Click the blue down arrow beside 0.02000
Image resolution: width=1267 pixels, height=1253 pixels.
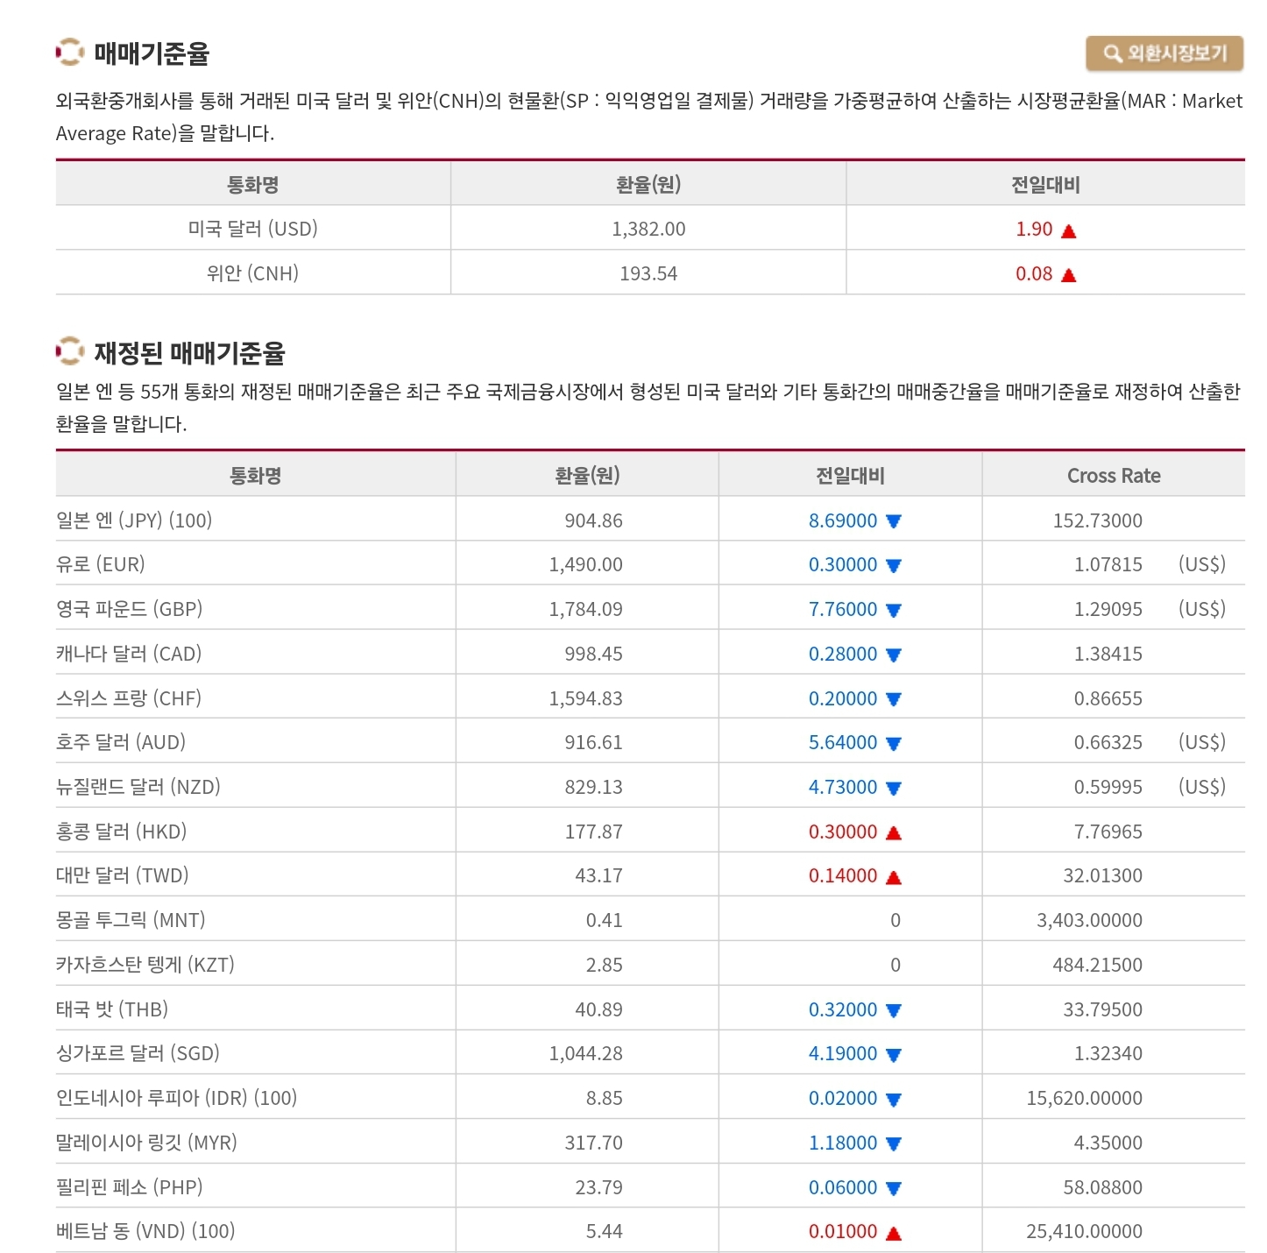pyautogui.click(x=894, y=1100)
